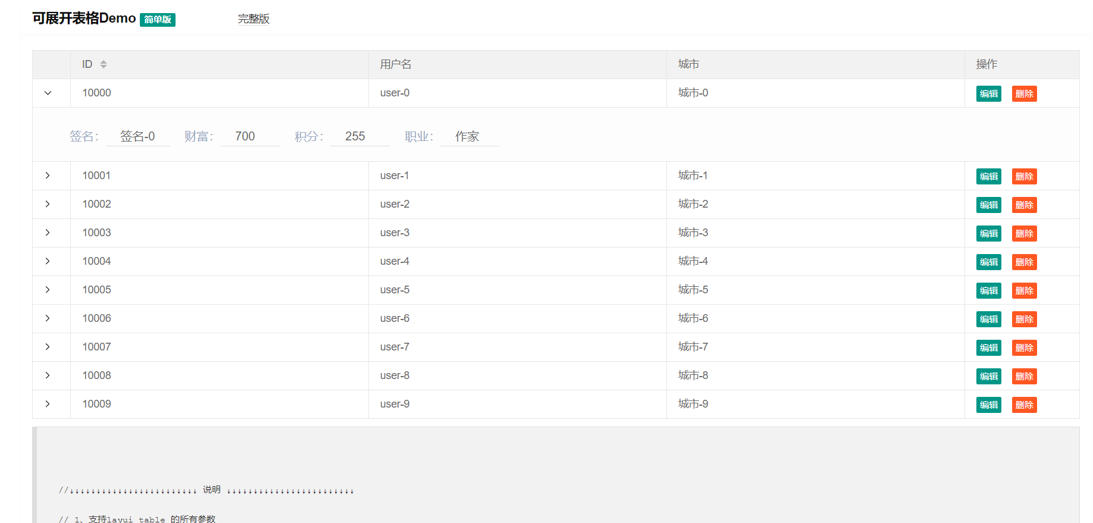The image size is (1093, 523).
Task: Expand row 10001 details
Action: [x=48, y=176]
